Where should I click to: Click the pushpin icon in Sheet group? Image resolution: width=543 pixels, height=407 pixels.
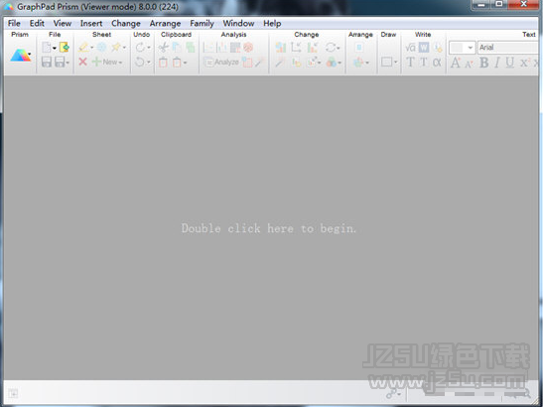116,47
